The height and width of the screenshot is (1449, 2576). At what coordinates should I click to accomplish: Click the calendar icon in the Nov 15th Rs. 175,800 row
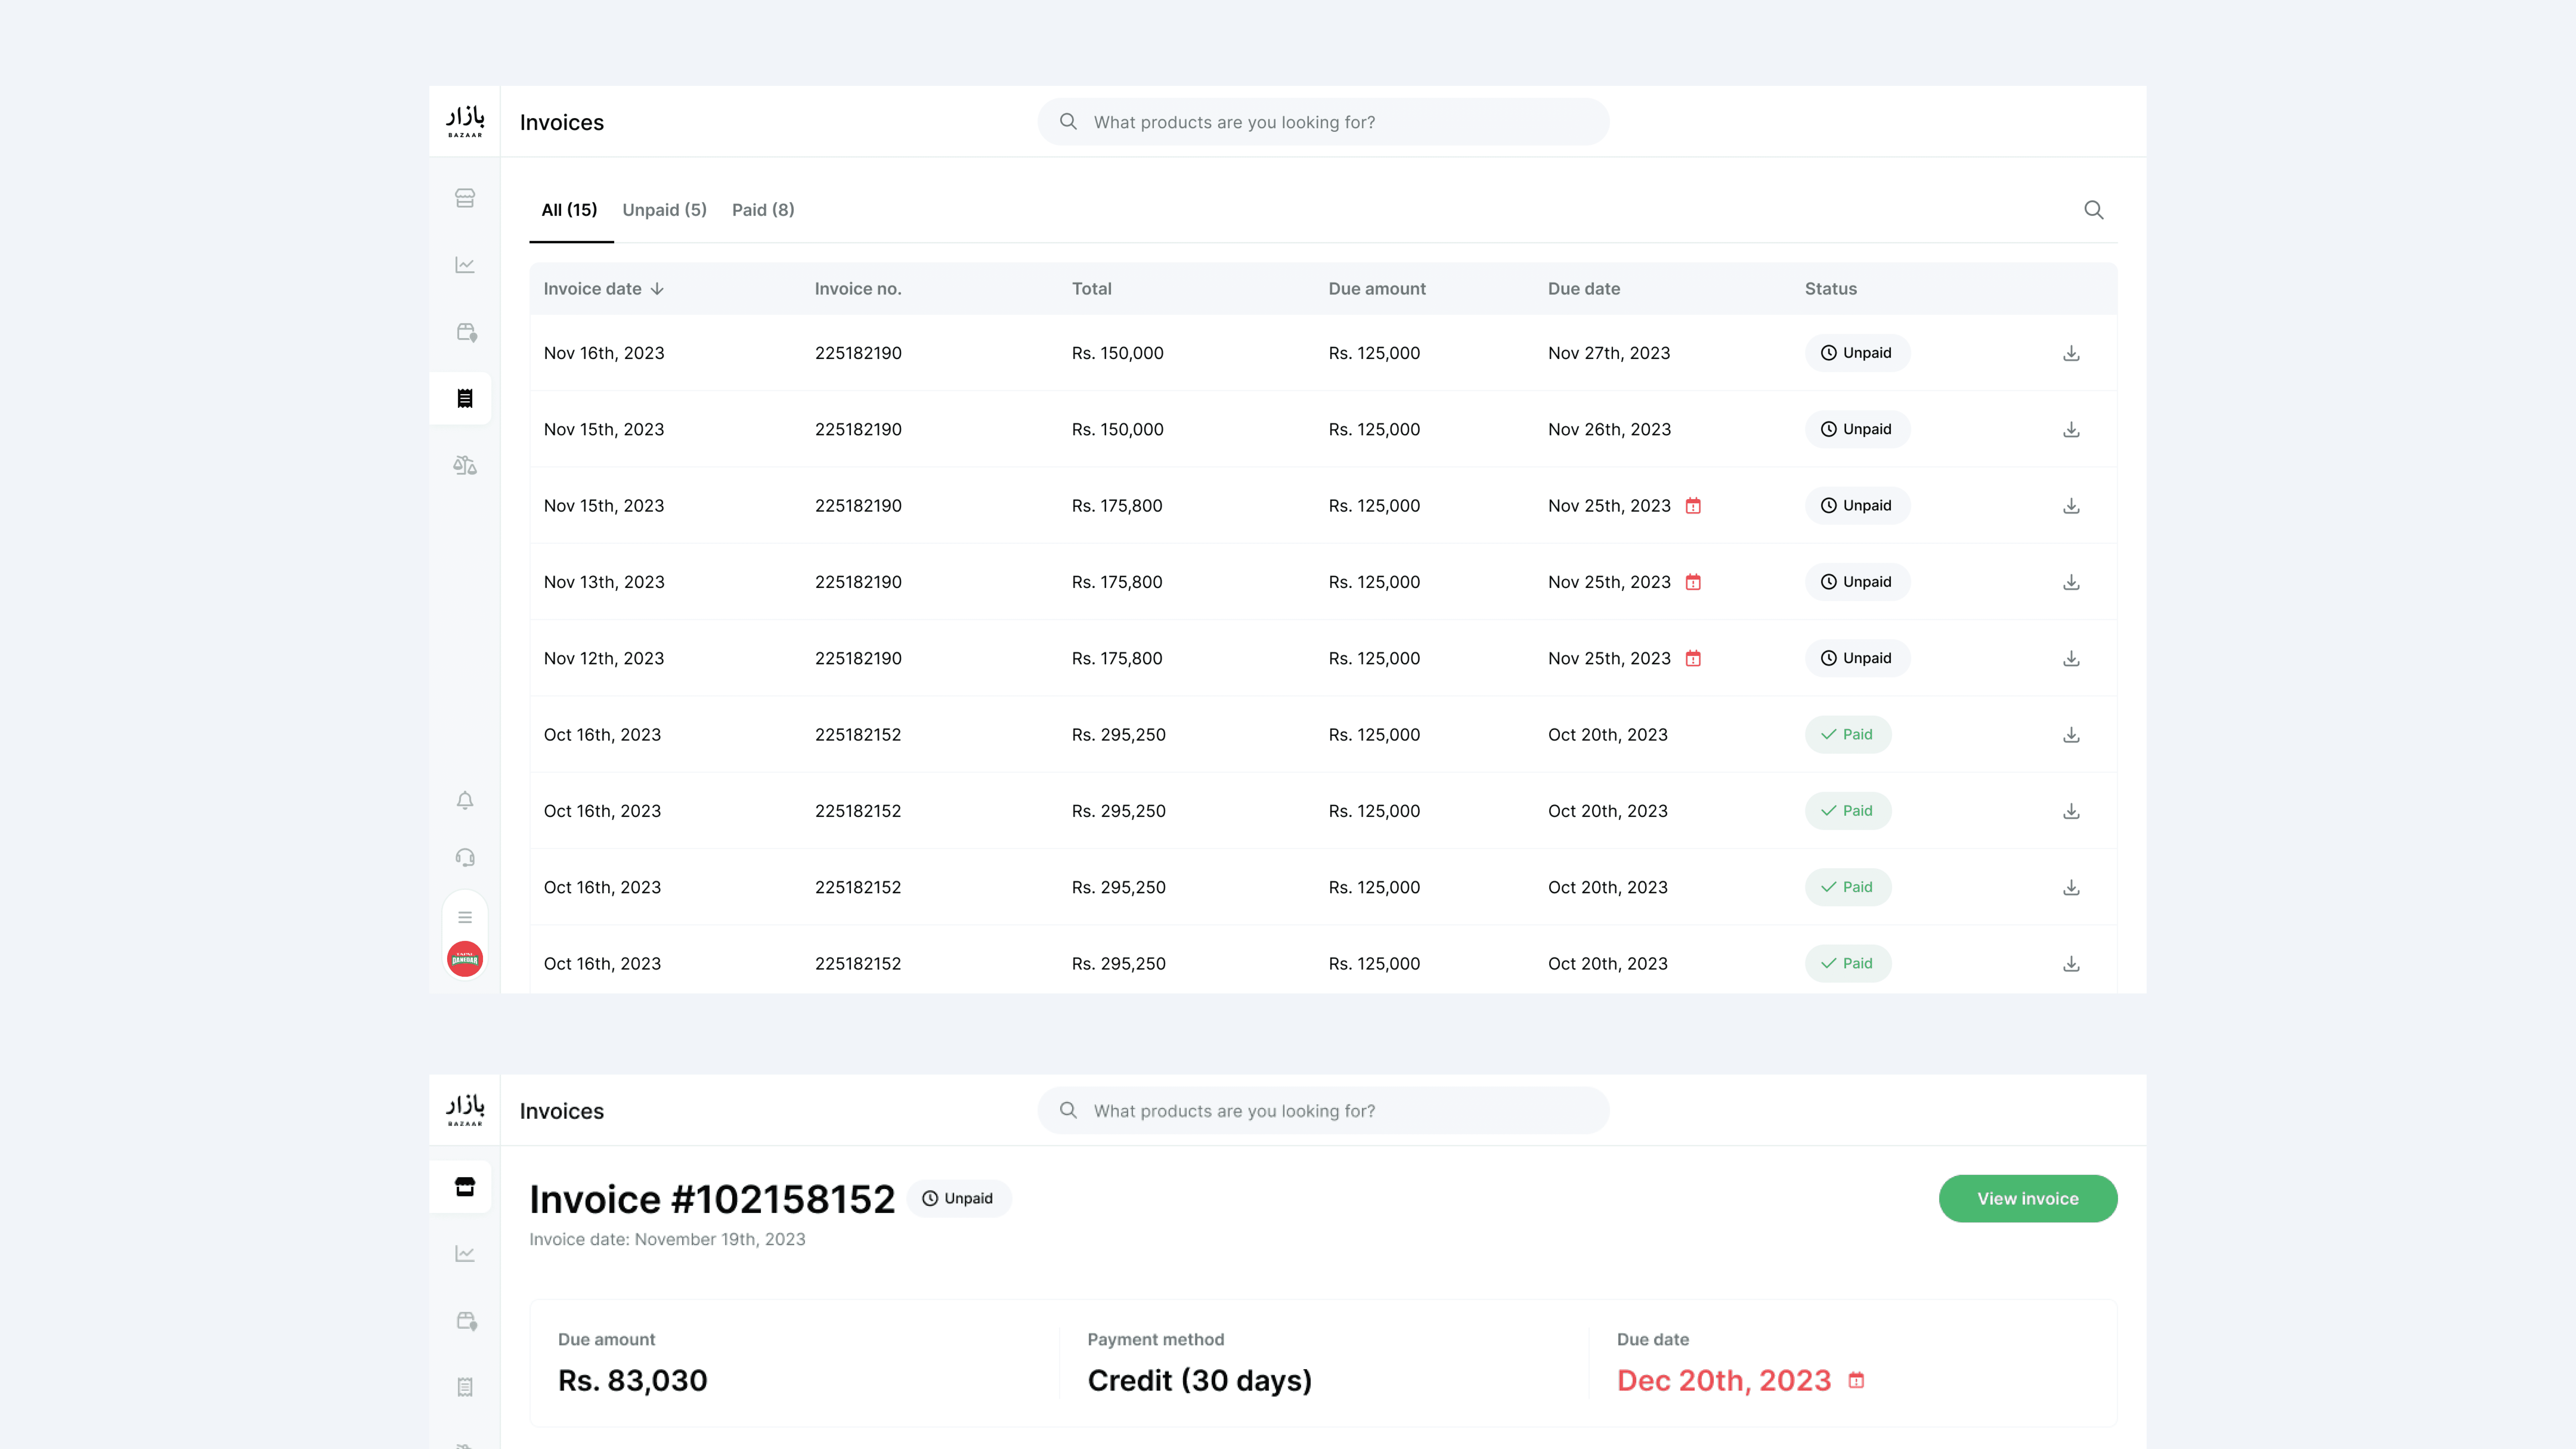[x=1693, y=506]
